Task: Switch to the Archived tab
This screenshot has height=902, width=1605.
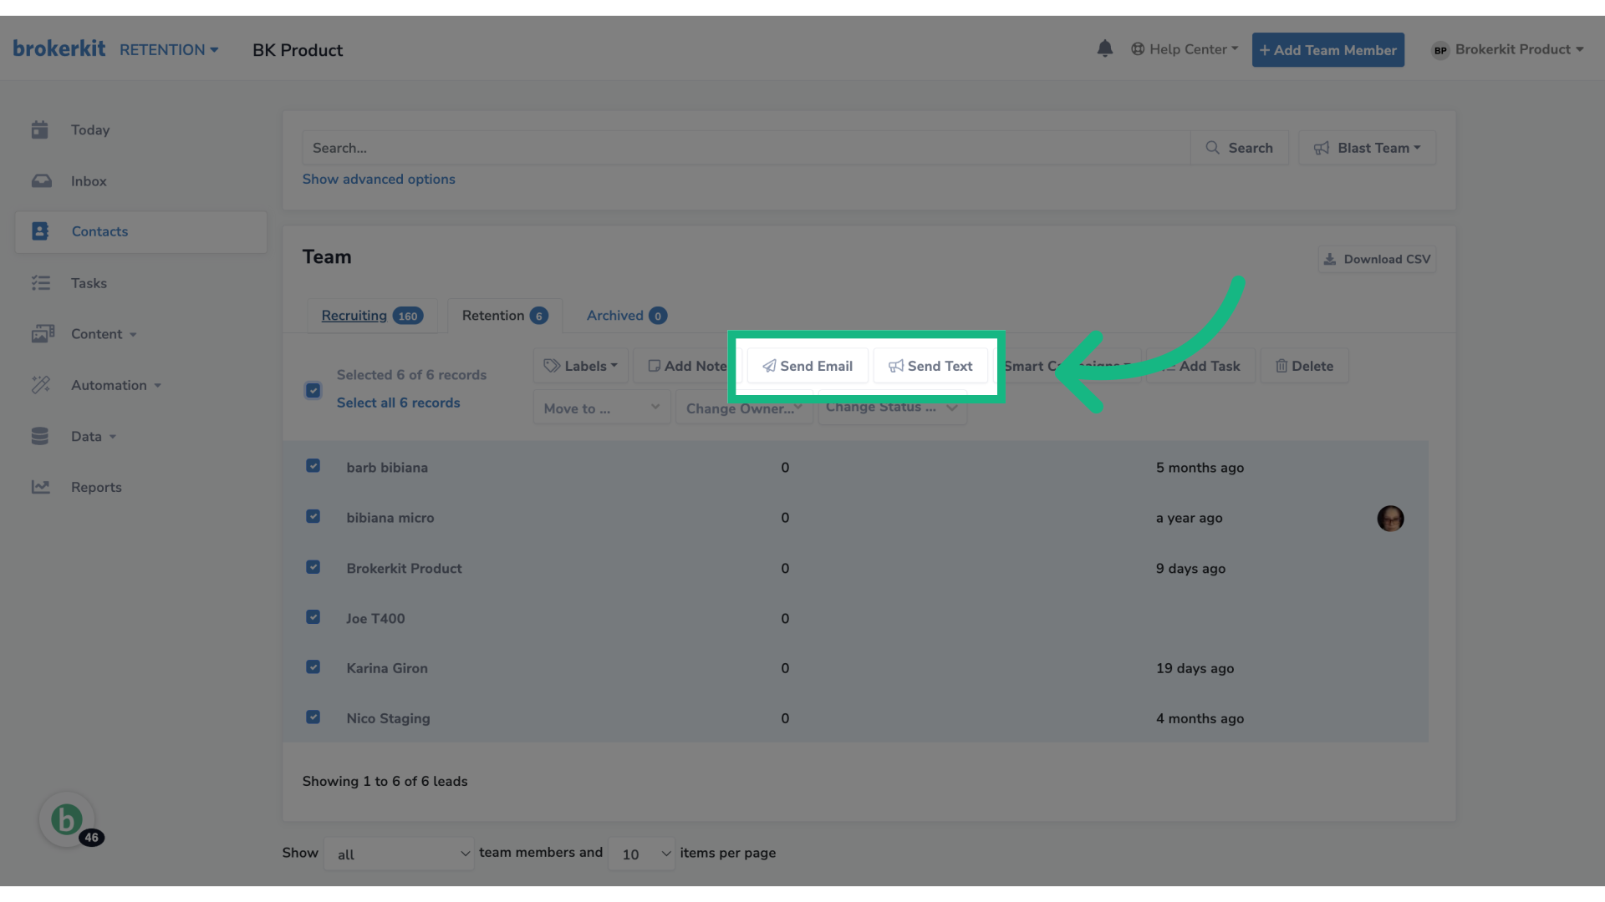Action: point(626,316)
